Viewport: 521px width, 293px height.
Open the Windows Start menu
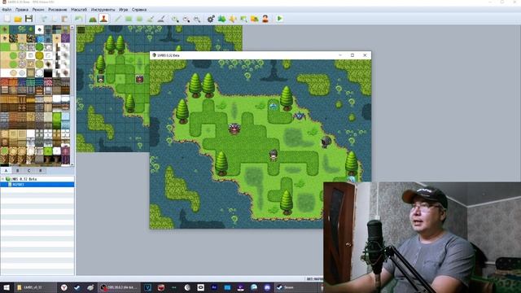coord(7,287)
